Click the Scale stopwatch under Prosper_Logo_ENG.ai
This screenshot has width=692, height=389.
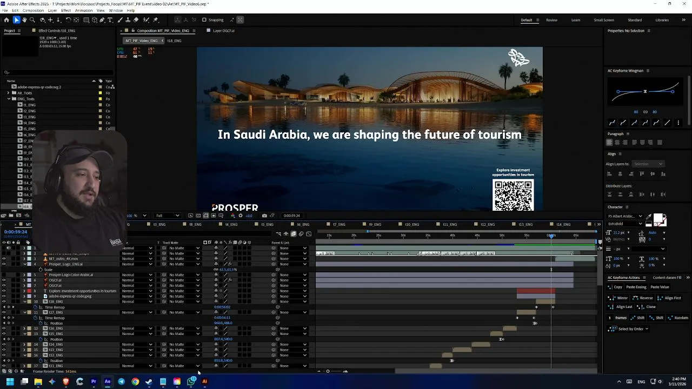(x=41, y=270)
